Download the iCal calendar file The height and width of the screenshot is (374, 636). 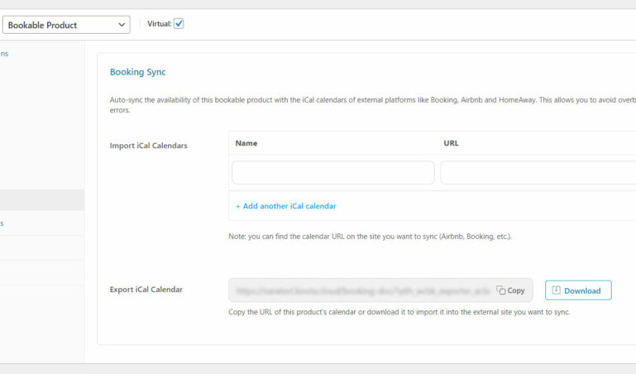point(578,290)
